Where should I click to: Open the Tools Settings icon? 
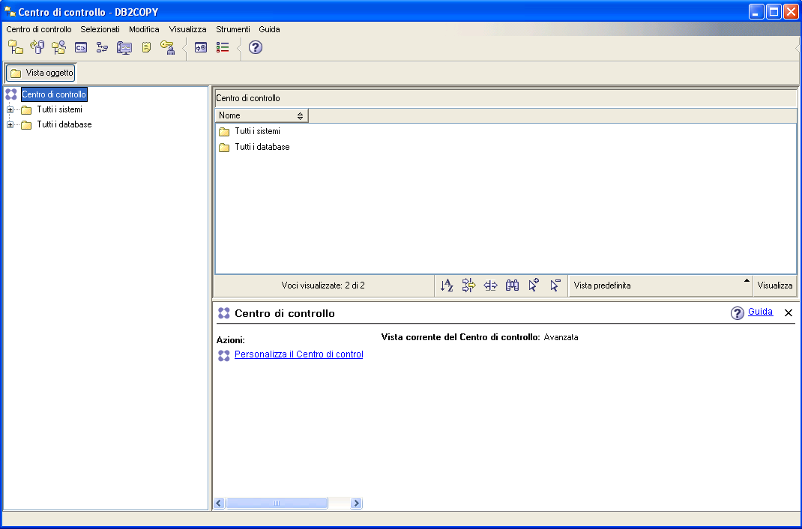click(x=201, y=47)
